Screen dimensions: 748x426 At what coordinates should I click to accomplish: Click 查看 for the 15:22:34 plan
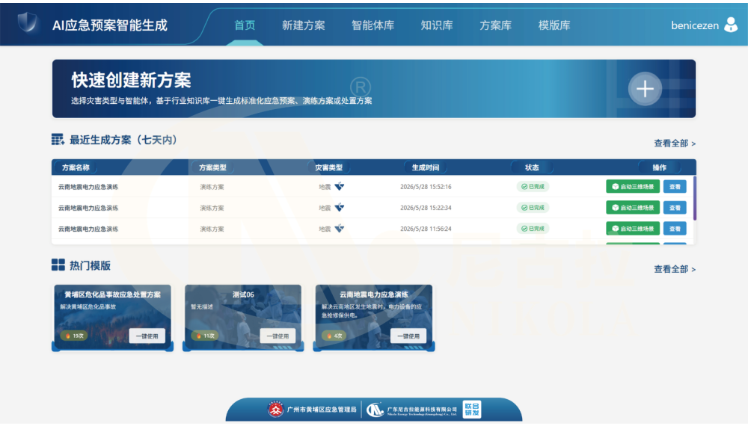[x=675, y=207]
